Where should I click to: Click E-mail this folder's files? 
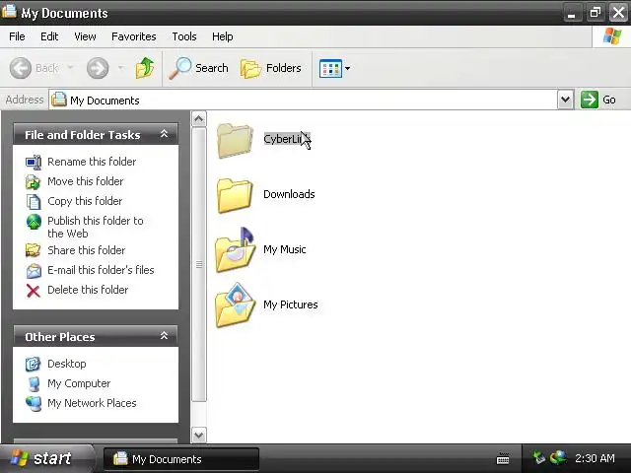(101, 270)
